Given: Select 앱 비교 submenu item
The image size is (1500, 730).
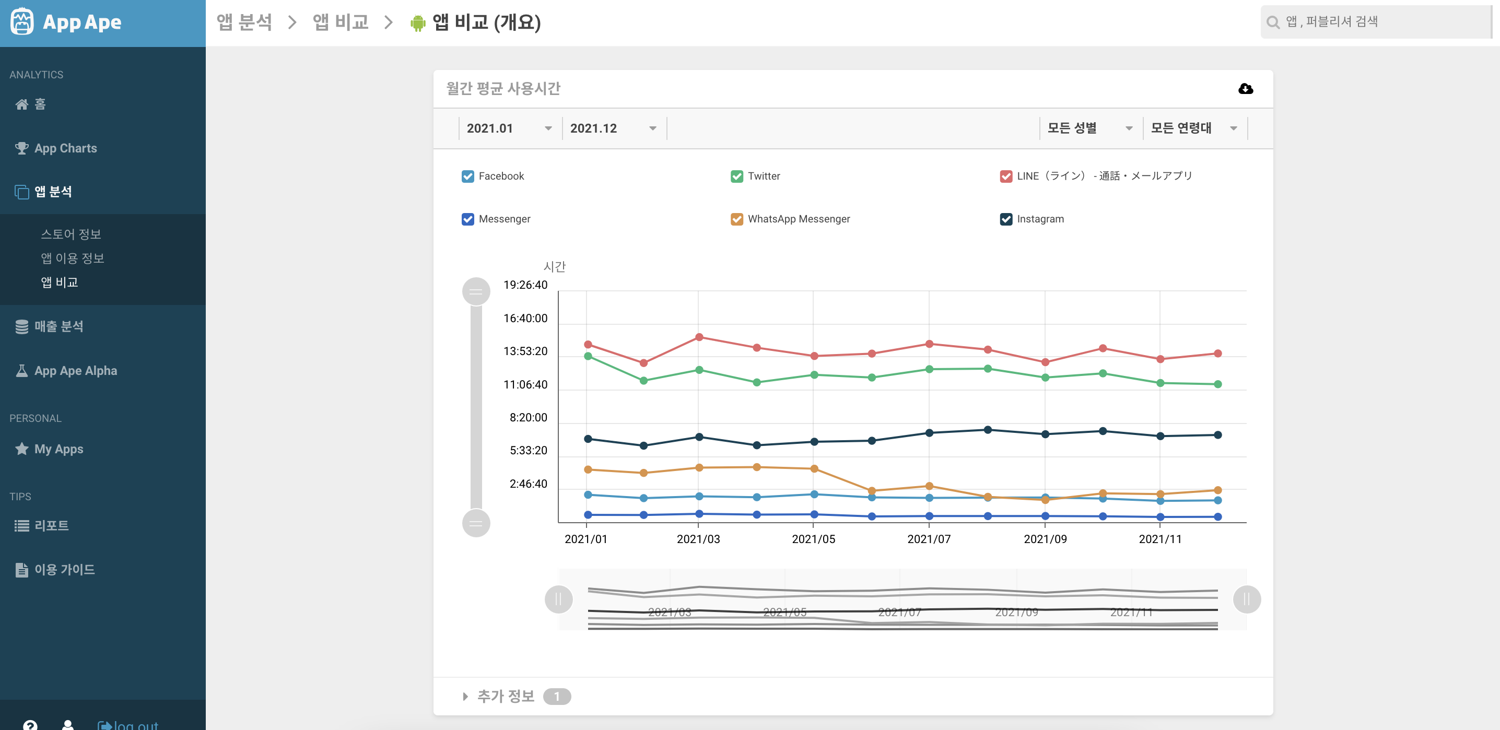Looking at the screenshot, I should tap(60, 282).
